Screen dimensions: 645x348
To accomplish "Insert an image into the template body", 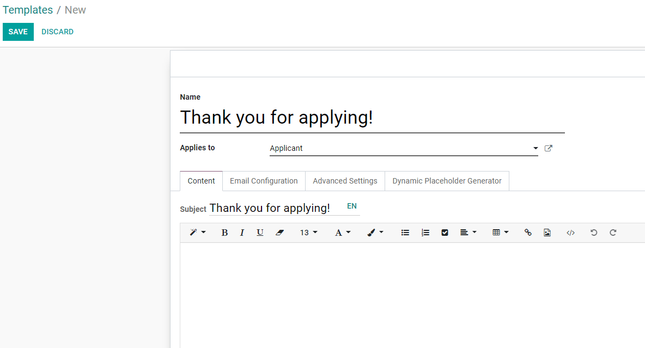I will click(x=547, y=233).
